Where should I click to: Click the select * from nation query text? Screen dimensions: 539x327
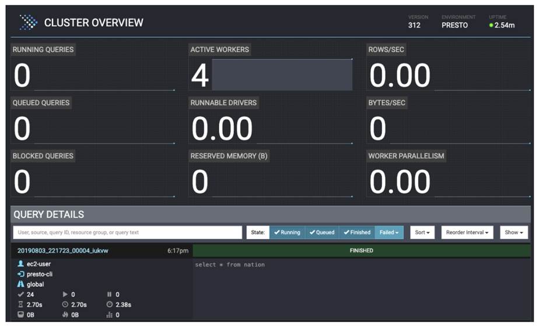point(230,265)
